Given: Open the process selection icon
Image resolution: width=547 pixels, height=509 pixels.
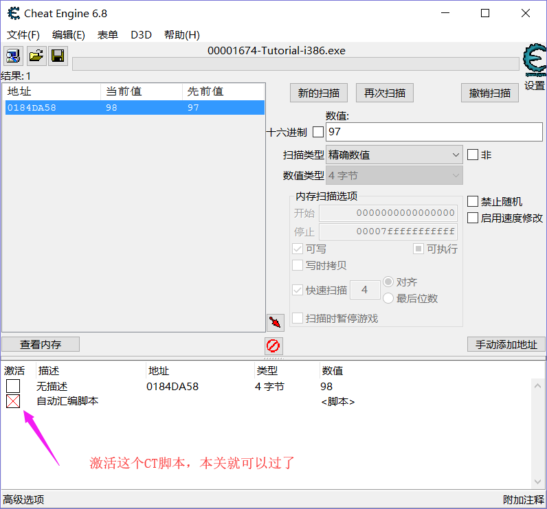Looking at the screenshot, I should pos(13,56).
